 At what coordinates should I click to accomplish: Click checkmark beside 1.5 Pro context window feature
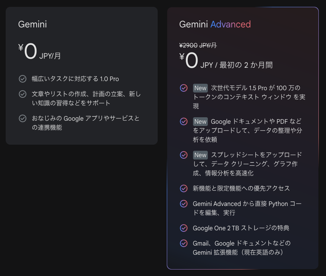click(x=184, y=88)
